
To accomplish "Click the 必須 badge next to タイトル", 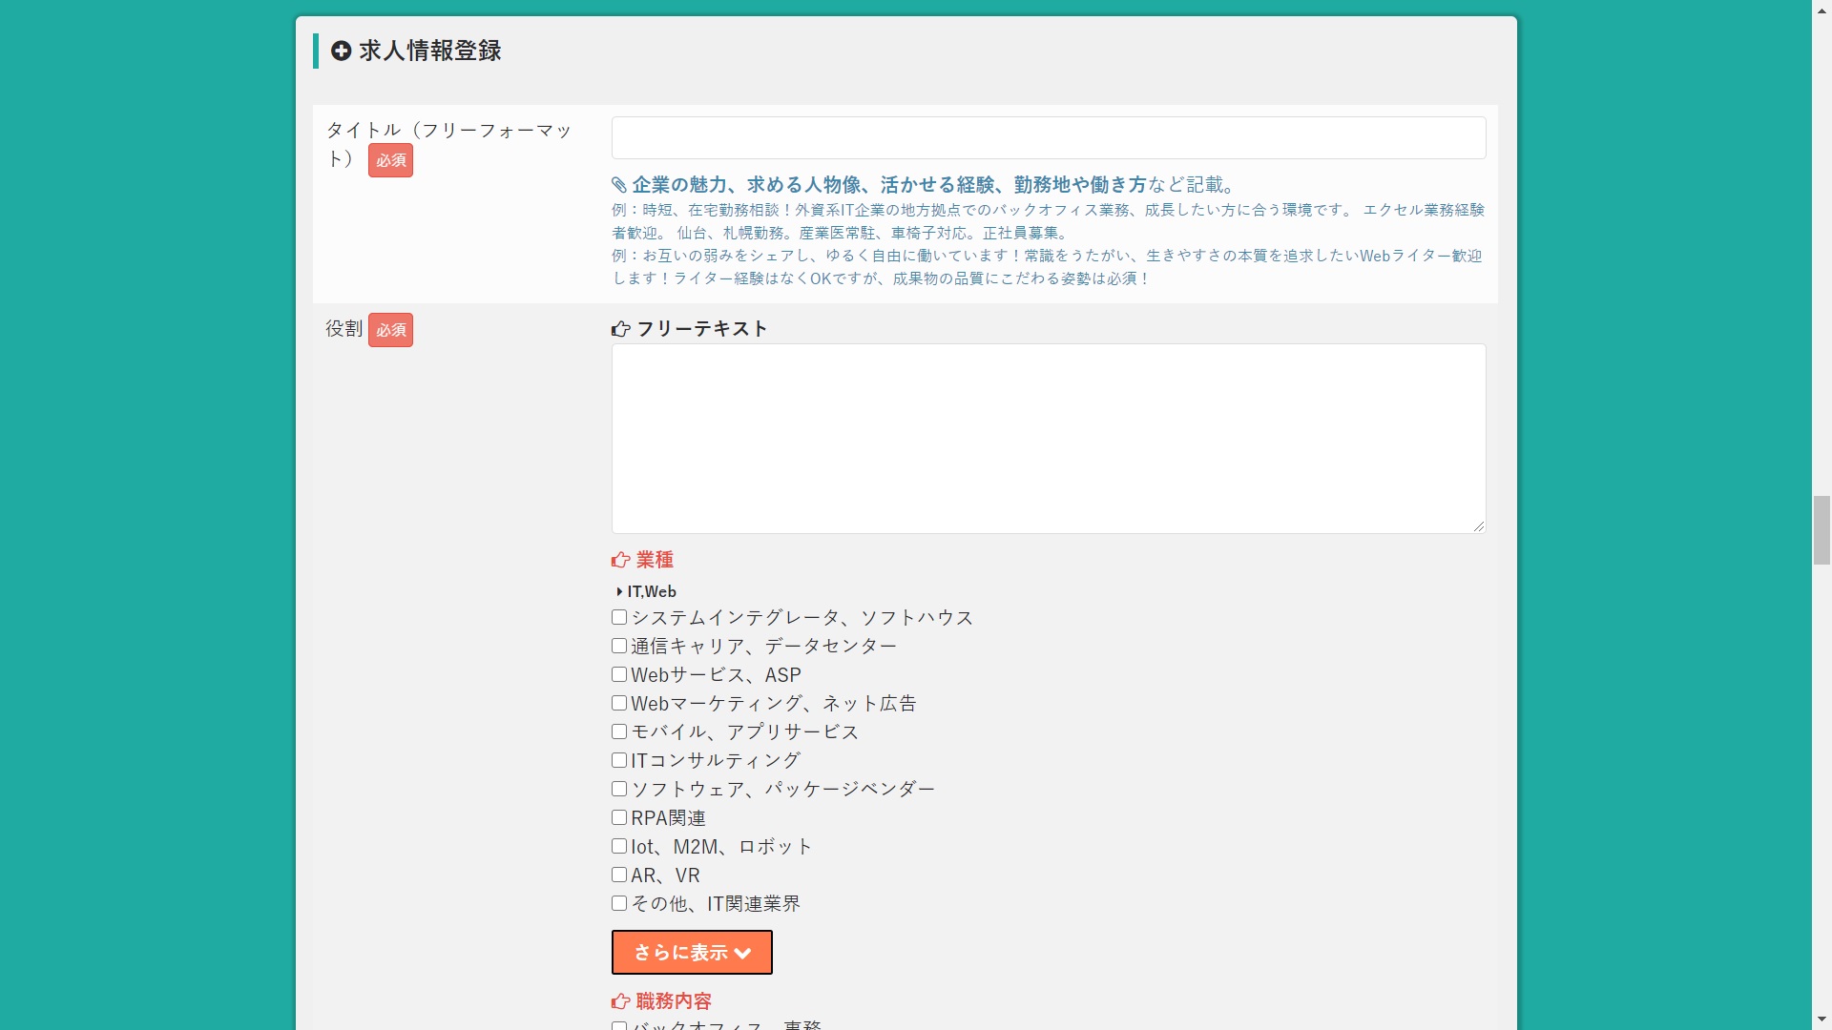I will coord(390,160).
